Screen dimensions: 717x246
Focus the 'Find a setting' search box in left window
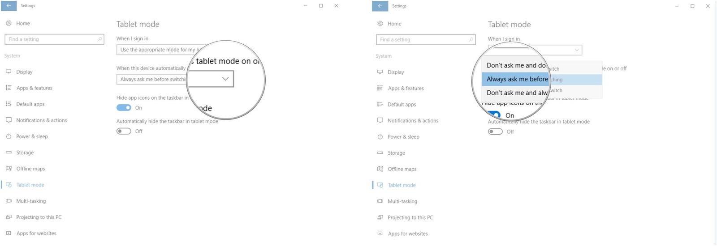54,39
